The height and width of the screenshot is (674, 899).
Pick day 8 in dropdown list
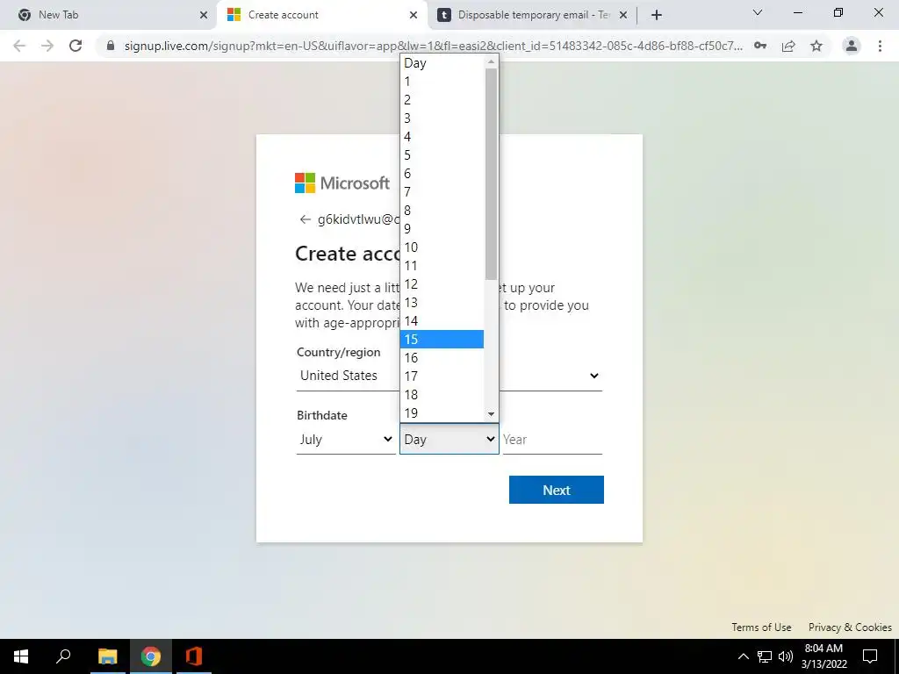442,211
